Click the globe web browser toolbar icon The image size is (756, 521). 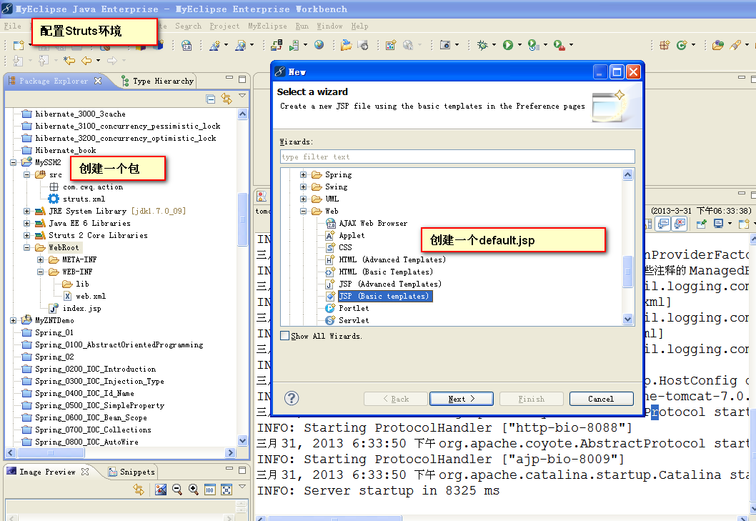pyautogui.click(x=319, y=45)
